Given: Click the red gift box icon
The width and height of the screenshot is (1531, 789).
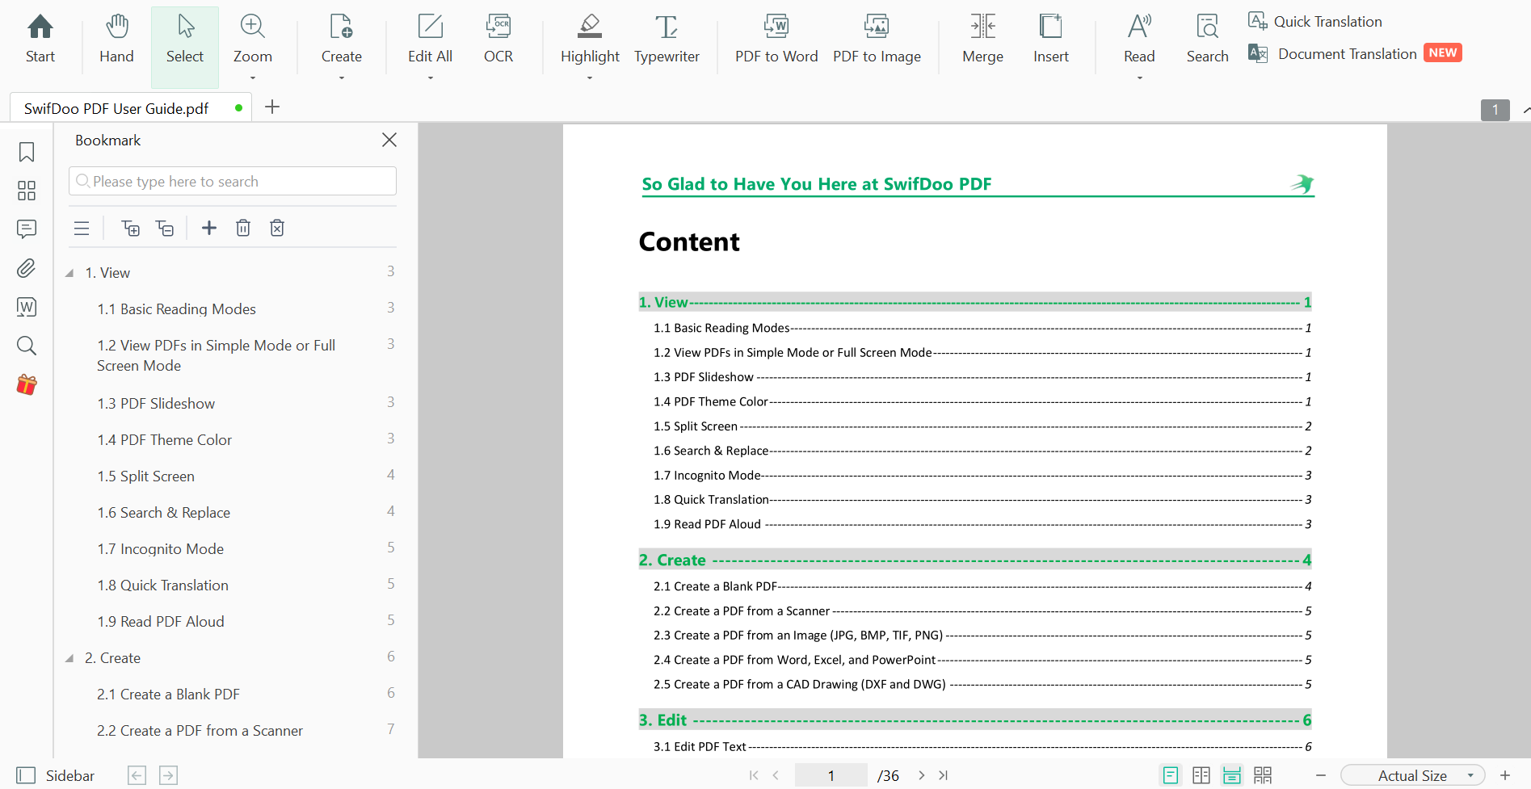Looking at the screenshot, I should click(x=27, y=384).
